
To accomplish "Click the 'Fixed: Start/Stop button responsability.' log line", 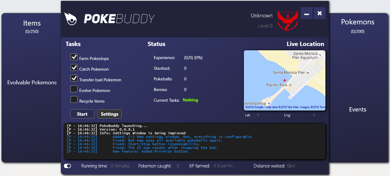I will (134, 144).
